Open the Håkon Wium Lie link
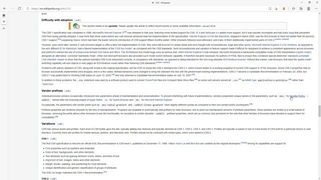This screenshot has height=180, width=321. pos(177,143)
